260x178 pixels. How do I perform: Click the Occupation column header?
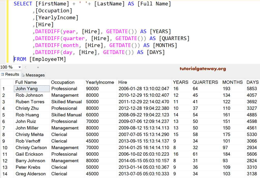click(62, 82)
